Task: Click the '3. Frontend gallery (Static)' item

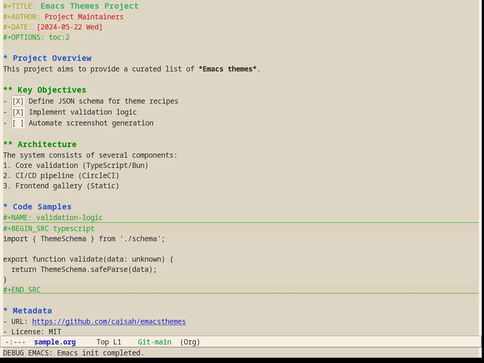Action: pos(61,186)
